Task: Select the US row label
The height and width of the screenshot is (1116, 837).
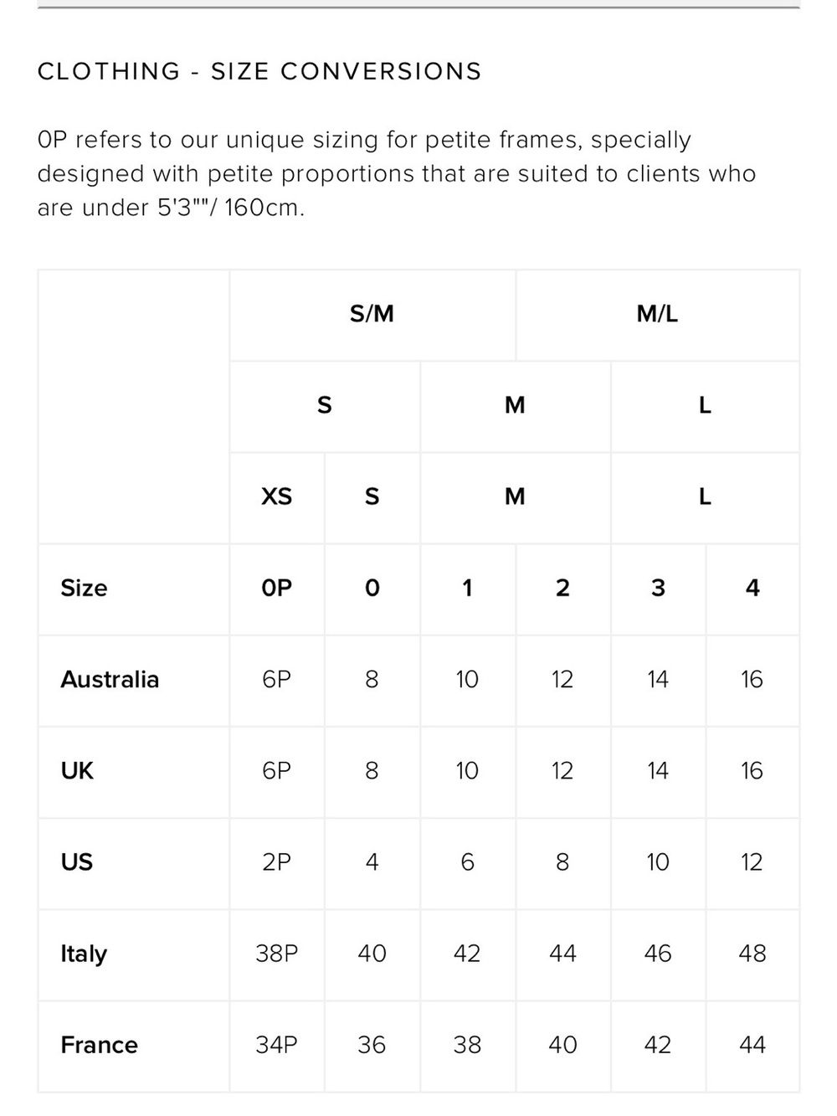Action: pyautogui.click(x=77, y=861)
